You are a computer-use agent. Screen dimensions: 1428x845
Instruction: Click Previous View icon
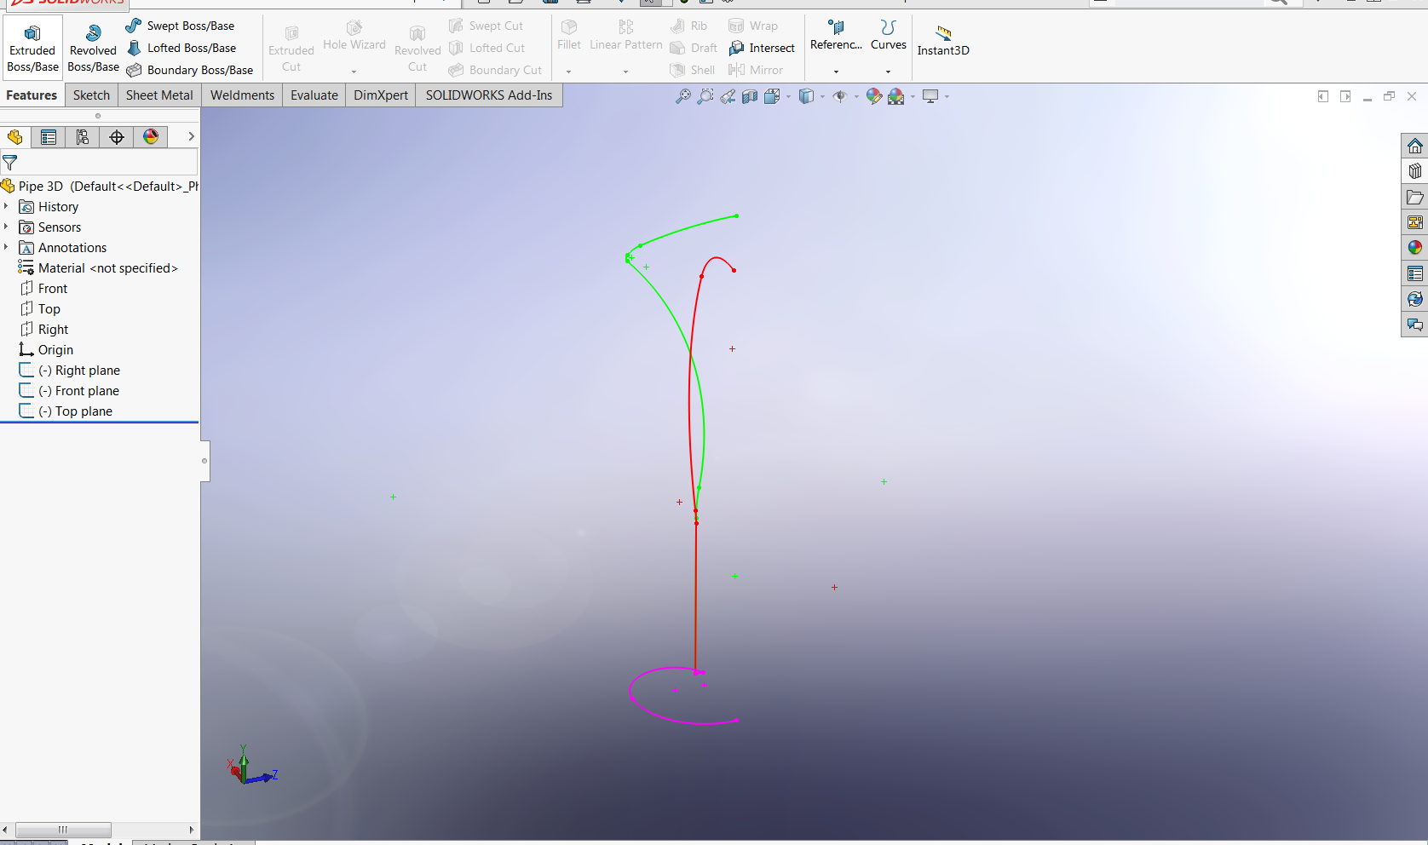coord(727,96)
